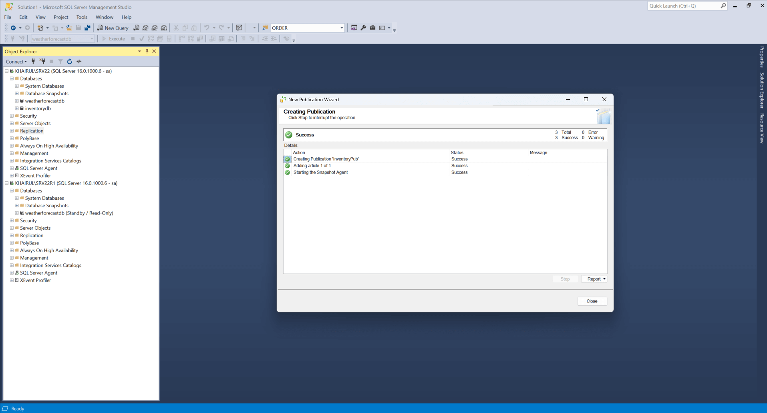Click the Open File toolbar icon

tap(69, 28)
